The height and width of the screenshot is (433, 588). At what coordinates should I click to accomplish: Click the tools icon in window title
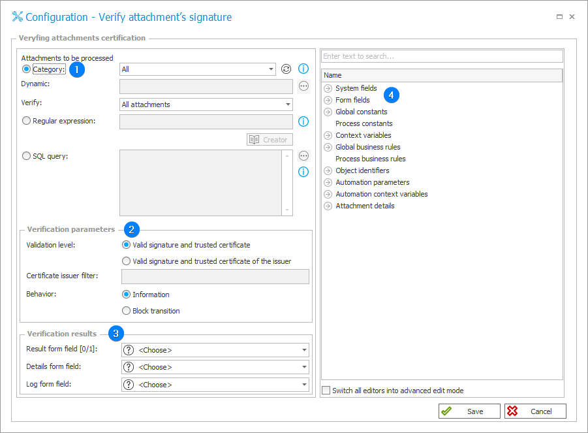pos(17,16)
